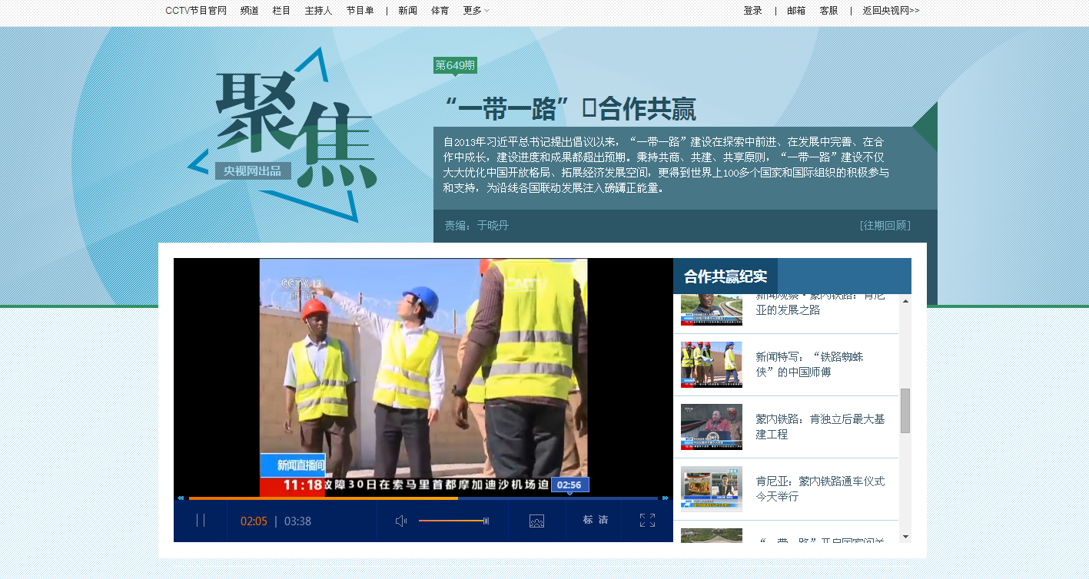
Task: Go to the 新闻 section
Action: pos(407,11)
